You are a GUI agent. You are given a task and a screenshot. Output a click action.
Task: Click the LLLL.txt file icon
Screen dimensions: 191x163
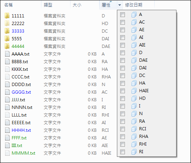7,115
